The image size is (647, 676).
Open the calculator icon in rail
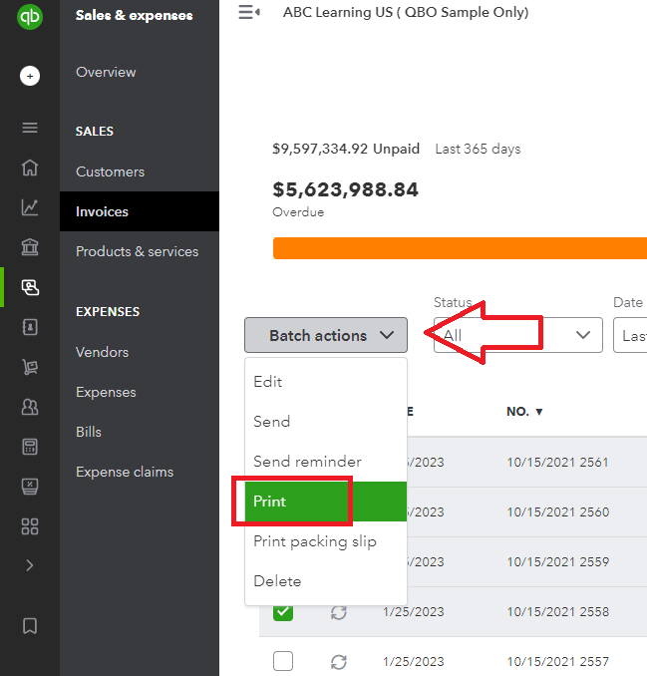(30, 447)
